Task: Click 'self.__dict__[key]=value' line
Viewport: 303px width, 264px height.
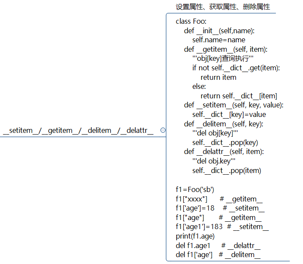Action: click(x=229, y=114)
